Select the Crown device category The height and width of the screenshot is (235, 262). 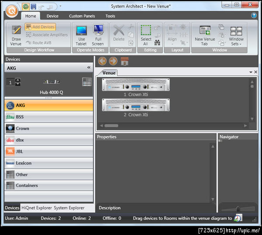[x=48, y=129]
